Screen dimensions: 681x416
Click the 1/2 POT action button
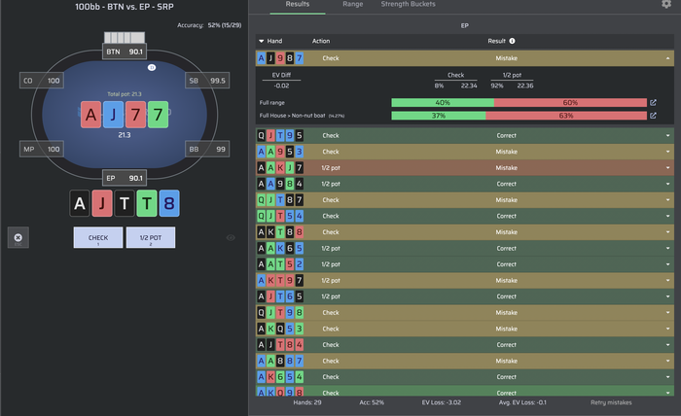click(151, 238)
